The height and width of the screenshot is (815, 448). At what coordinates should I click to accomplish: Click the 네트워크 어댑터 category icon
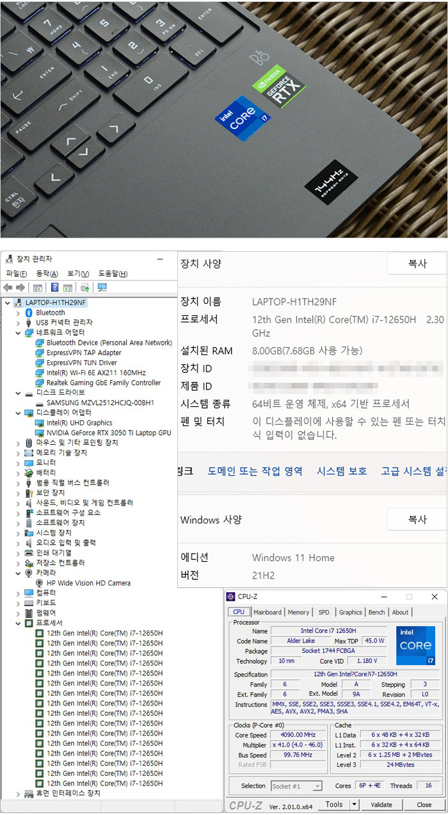point(29,333)
